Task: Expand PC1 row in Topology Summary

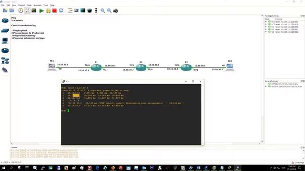Action: 266,22
